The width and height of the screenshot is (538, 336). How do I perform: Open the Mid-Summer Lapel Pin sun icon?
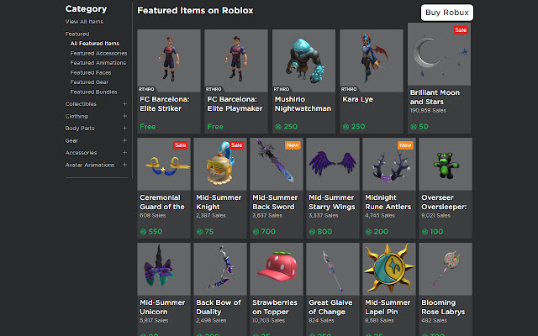388,269
